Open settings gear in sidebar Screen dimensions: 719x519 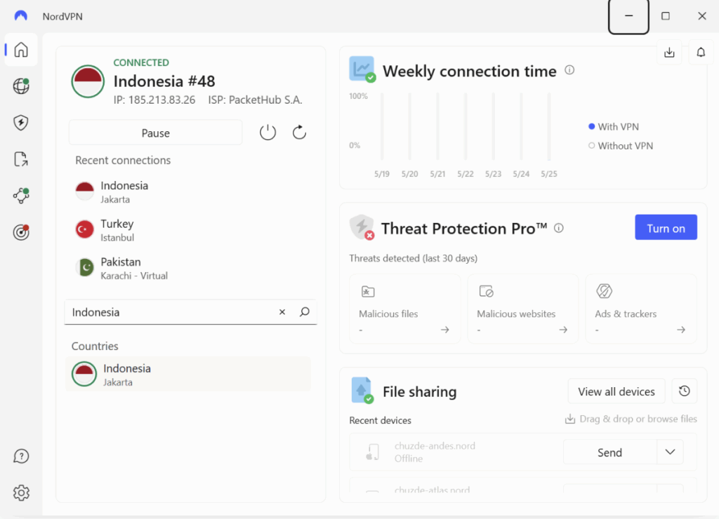point(21,493)
